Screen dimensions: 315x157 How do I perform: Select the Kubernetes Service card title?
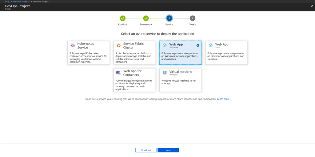pos(86,45)
